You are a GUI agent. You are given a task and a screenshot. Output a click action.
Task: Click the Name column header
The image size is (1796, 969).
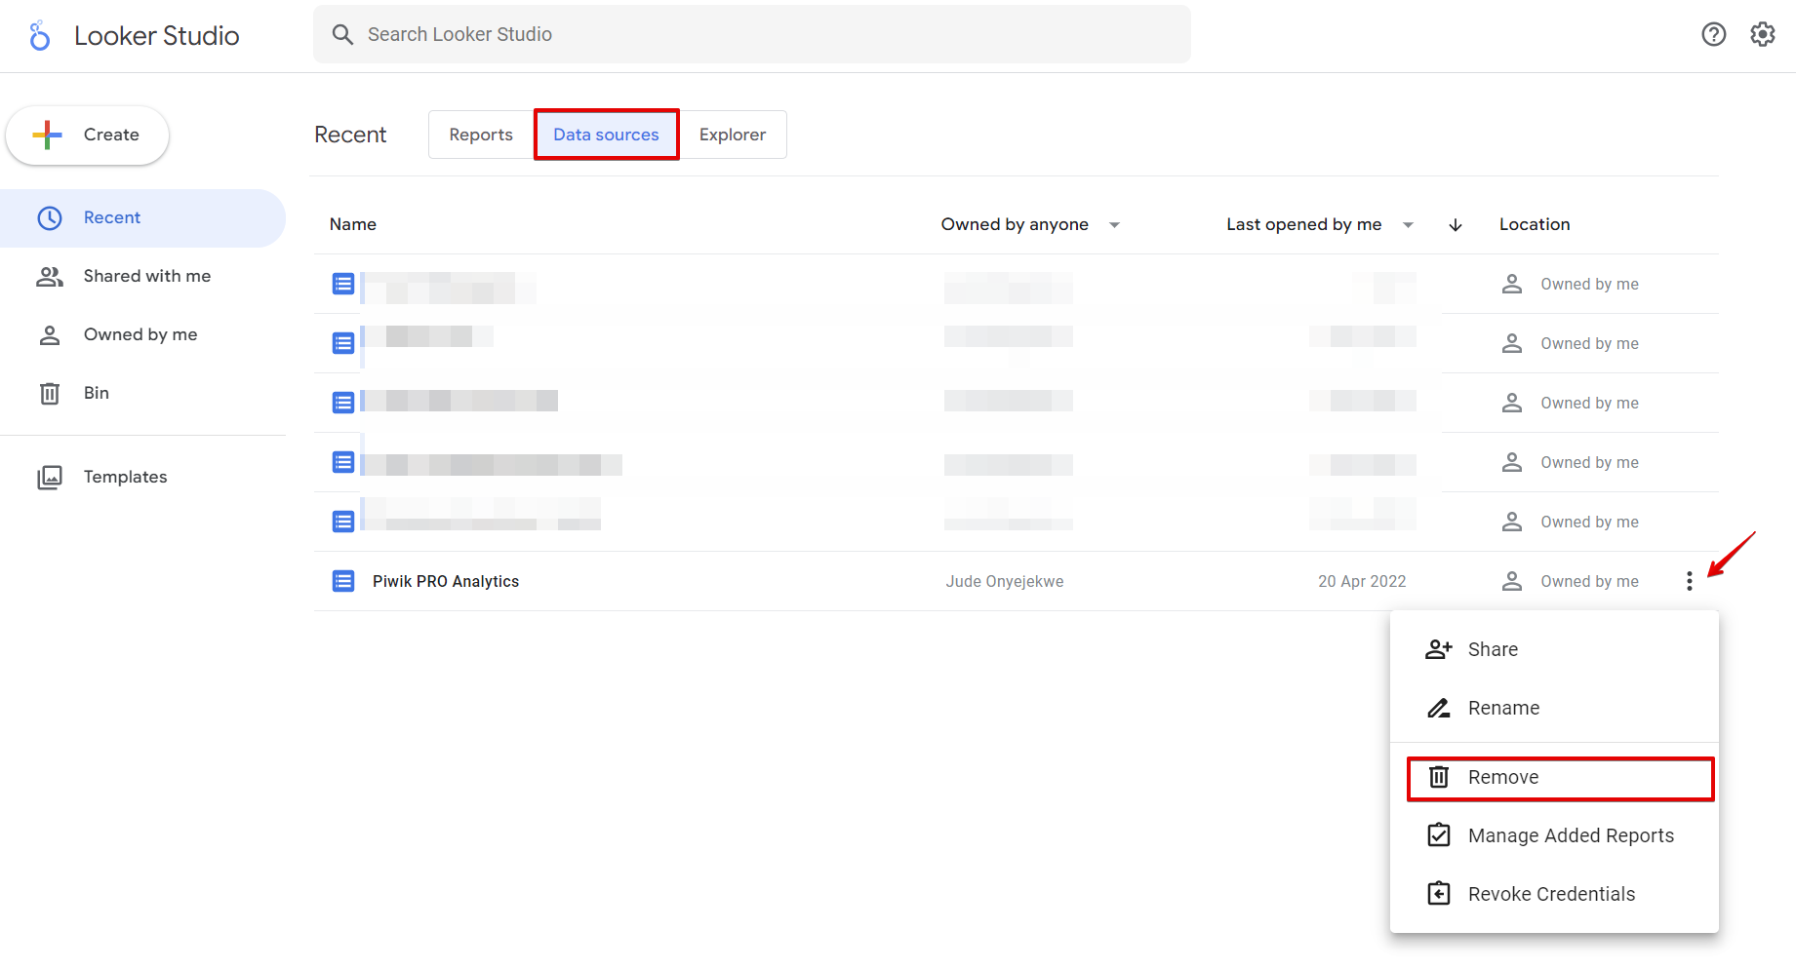click(353, 224)
